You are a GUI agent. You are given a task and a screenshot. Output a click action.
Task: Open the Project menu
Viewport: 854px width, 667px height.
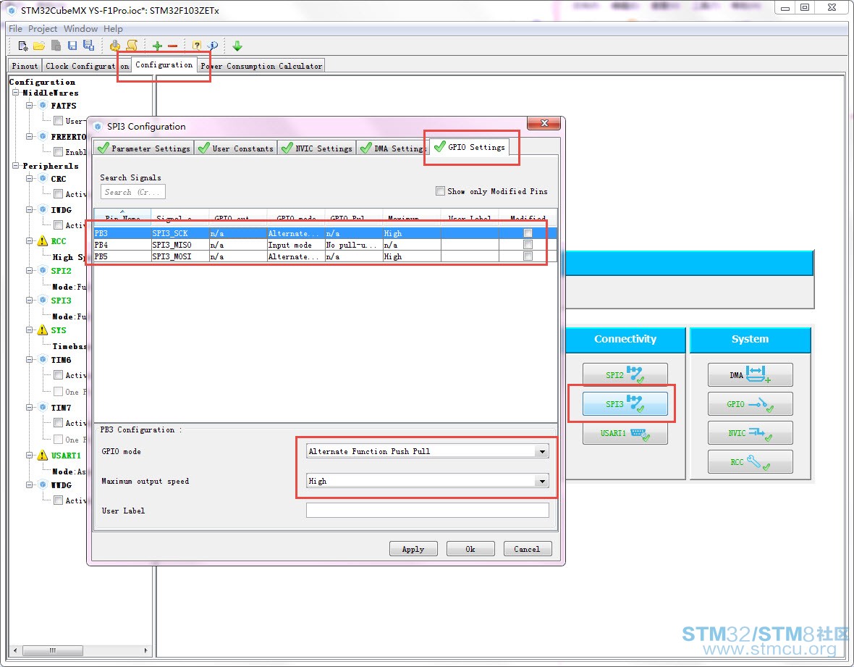click(x=43, y=28)
